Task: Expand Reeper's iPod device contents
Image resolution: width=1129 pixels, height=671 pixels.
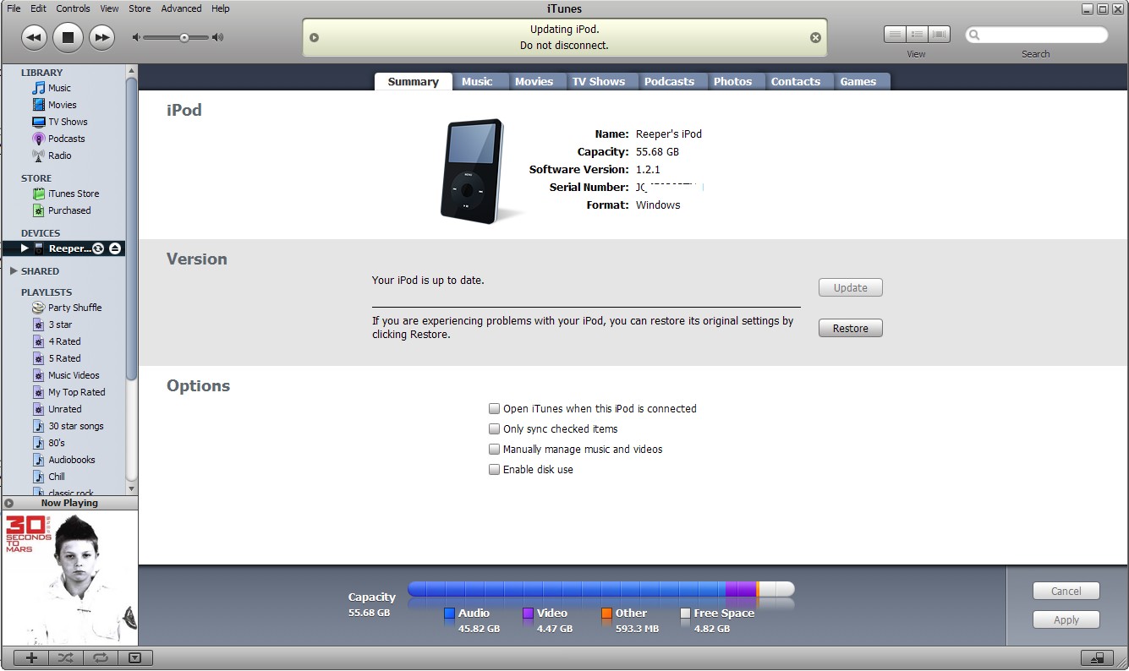Action: coord(25,248)
